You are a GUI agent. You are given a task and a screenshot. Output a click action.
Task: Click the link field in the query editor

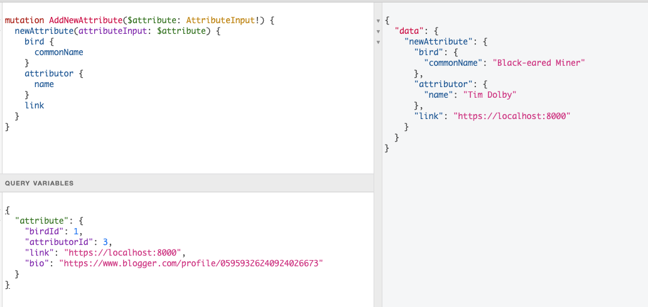coord(35,105)
